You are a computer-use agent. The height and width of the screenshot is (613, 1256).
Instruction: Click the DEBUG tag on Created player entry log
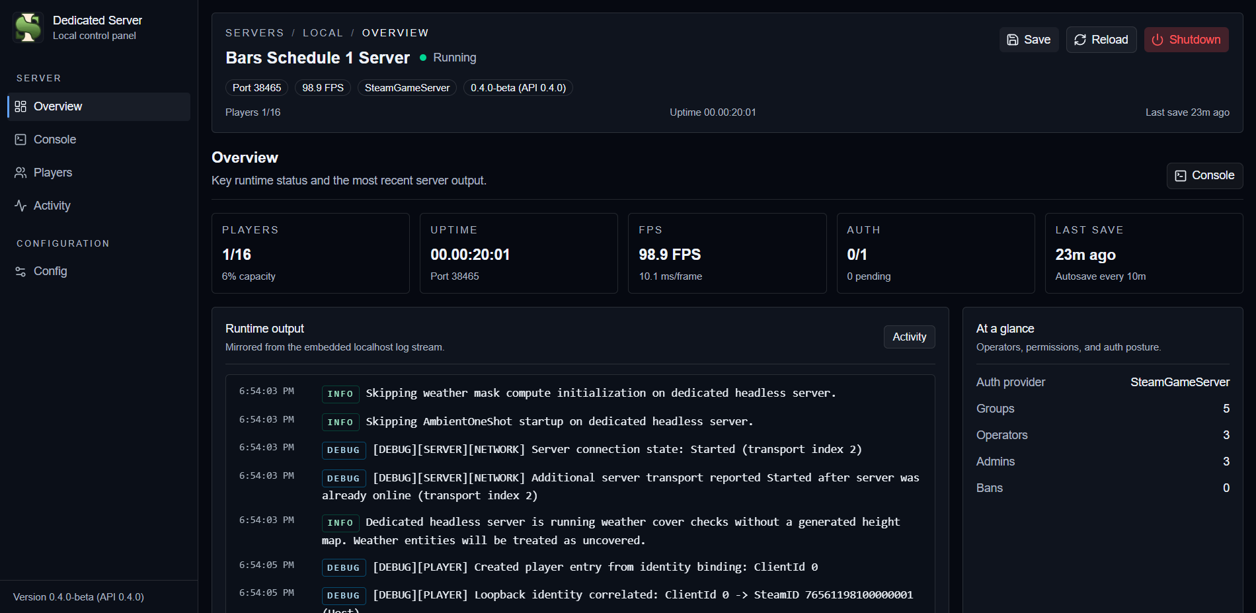(x=344, y=568)
